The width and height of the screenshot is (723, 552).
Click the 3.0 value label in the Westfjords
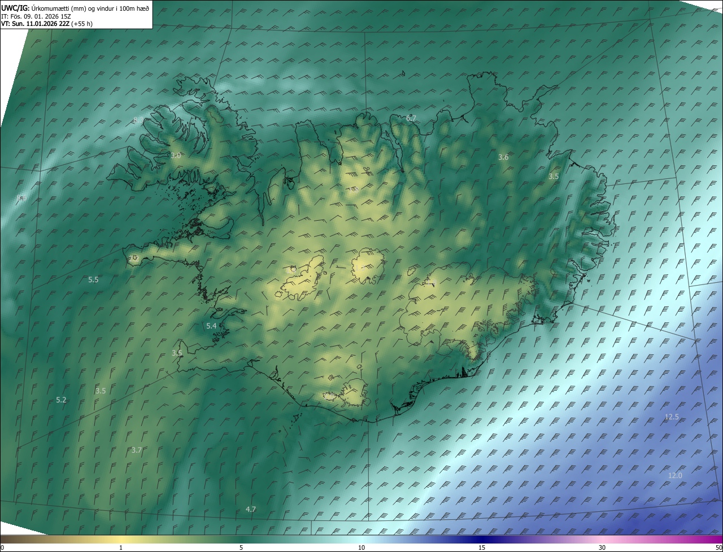click(x=176, y=155)
